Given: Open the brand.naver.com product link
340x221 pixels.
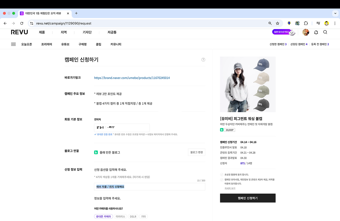Looking at the screenshot, I should point(132,78).
